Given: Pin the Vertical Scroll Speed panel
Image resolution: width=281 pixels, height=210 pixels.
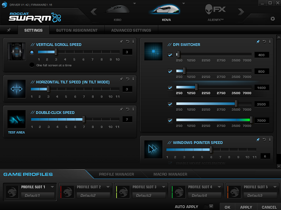Looking at the screenshot, I should [x=121, y=42].
